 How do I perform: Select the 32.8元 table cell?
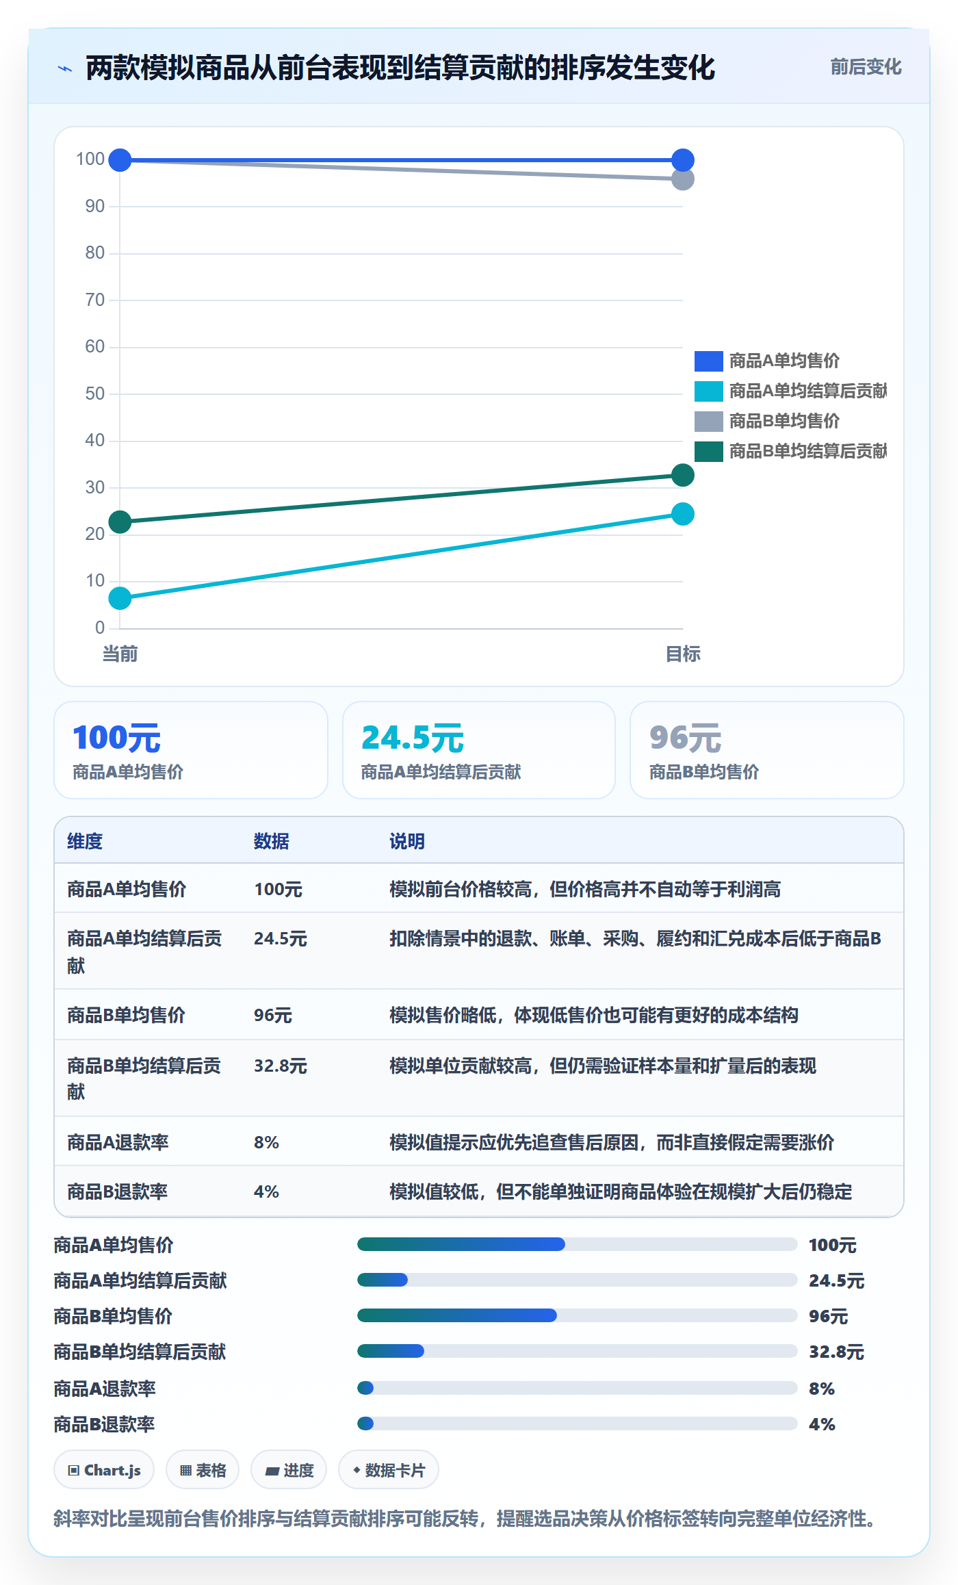tap(281, 1066)
